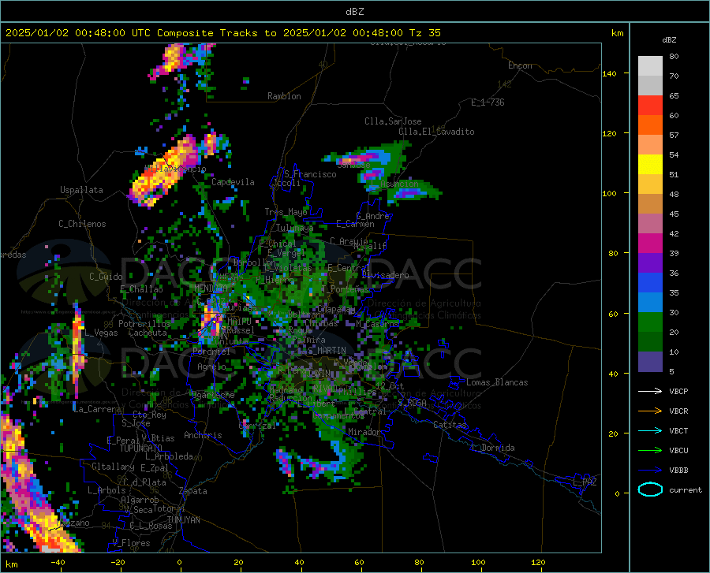Click the 'Zapata' map label
This screenshot has height=573, width=710.
point(193,491)
